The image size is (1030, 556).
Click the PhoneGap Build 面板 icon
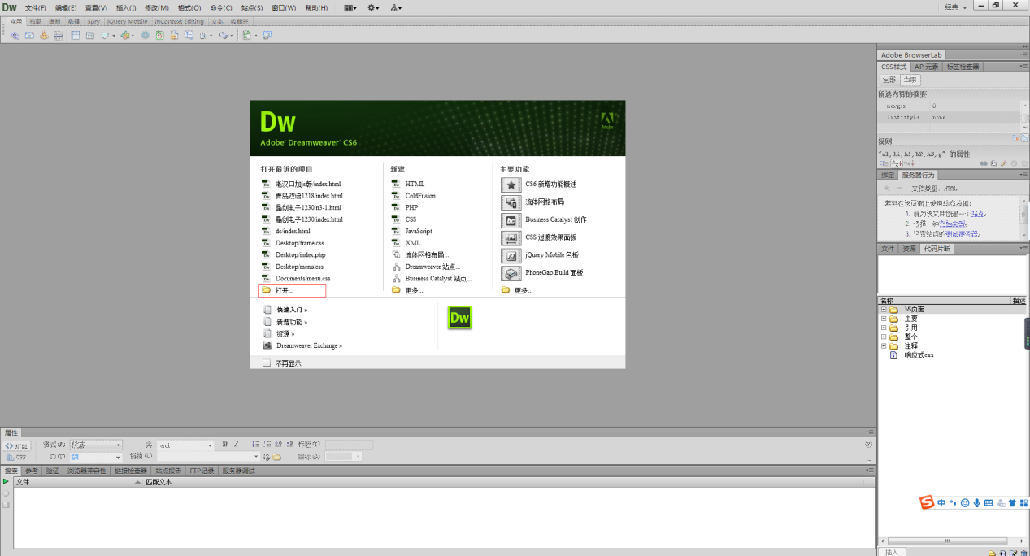[x=511, y=273]
